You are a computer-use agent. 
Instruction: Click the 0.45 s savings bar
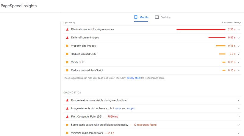click(x=221, y=46)
